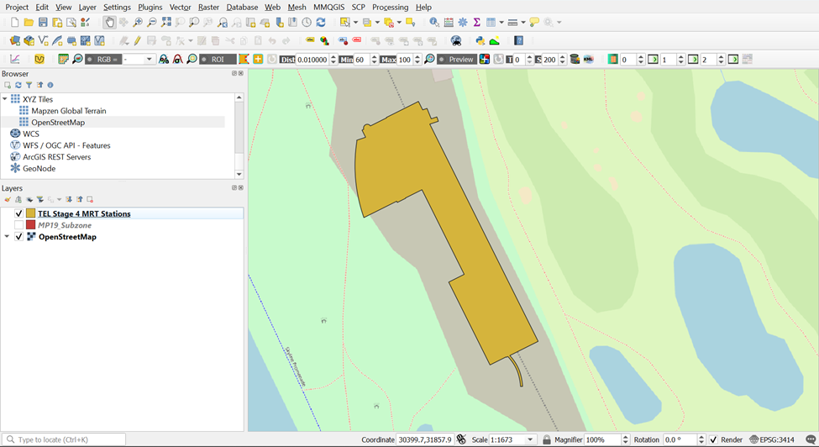
Task: Open the RGB band set dropdown
Action: (x=150, y=60)
